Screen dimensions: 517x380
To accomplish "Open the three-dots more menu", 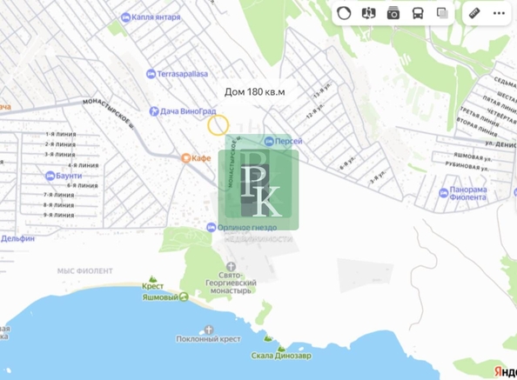I will click(499, 14).
